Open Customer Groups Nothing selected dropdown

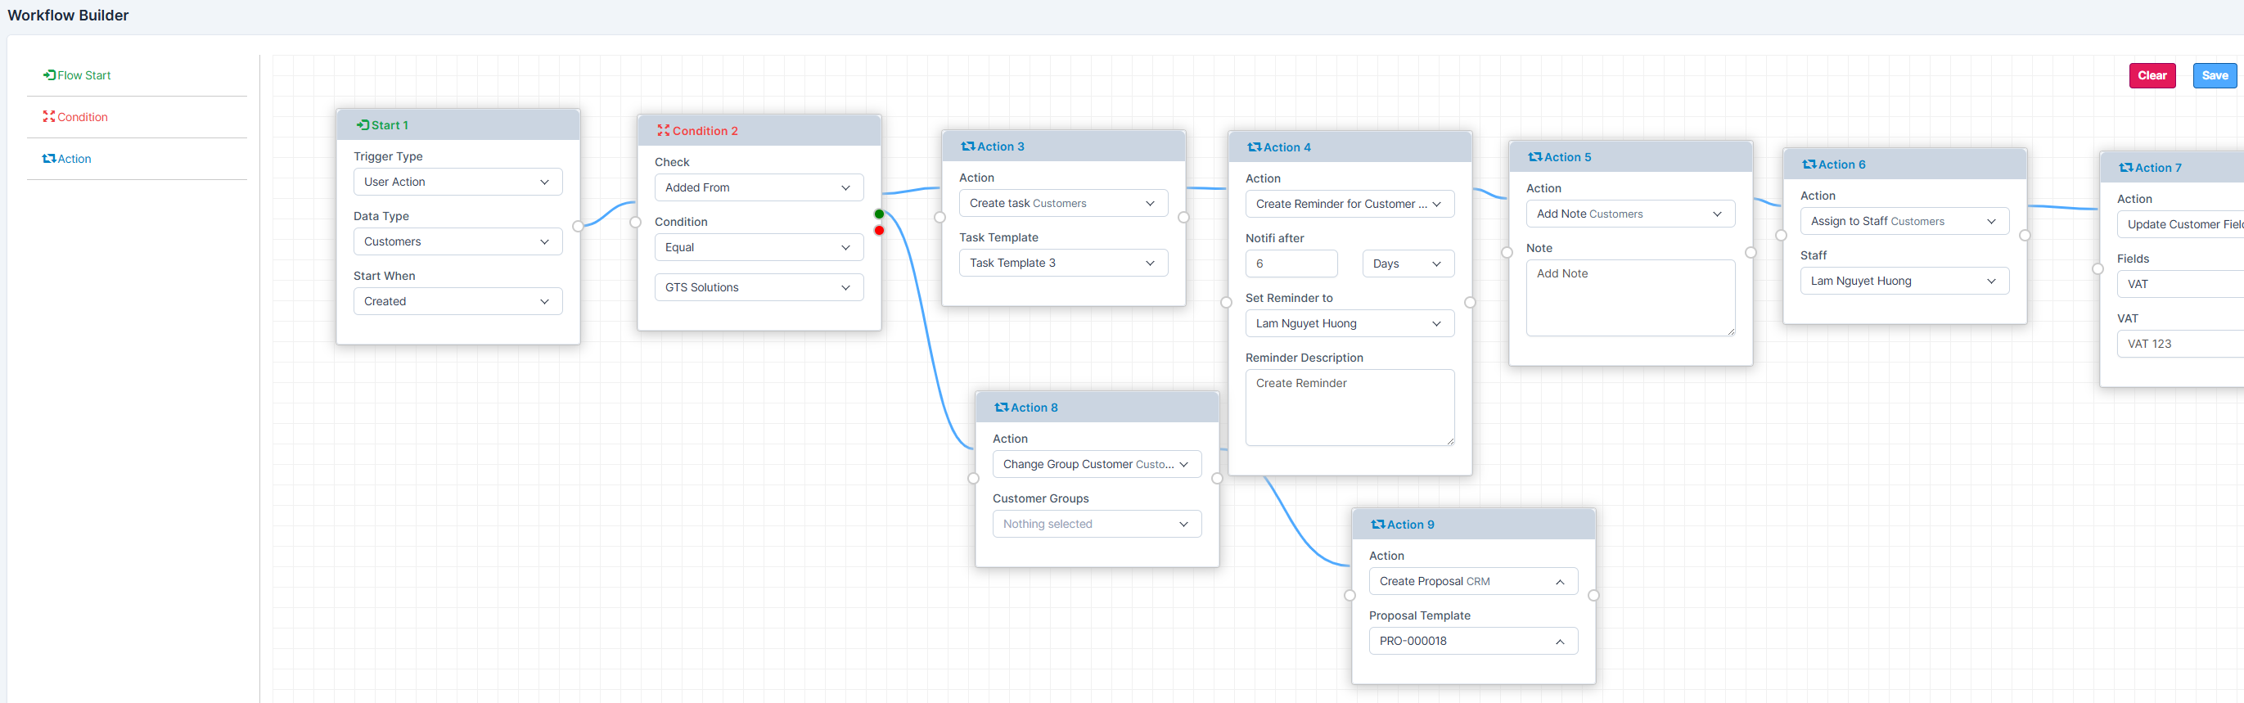(x=1096, y=525)
